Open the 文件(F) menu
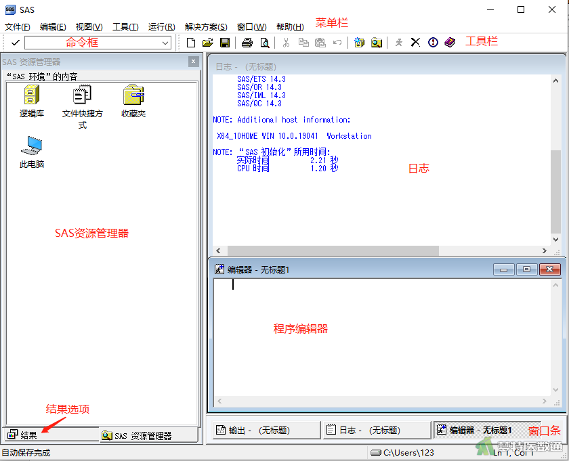569x461 pixels. tap(18, 27)
